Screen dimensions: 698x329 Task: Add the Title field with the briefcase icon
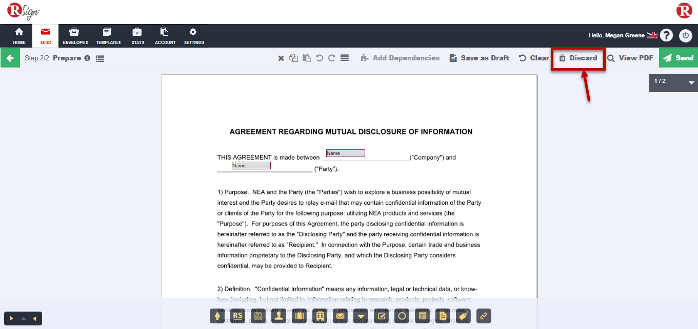tap(300, 316)
